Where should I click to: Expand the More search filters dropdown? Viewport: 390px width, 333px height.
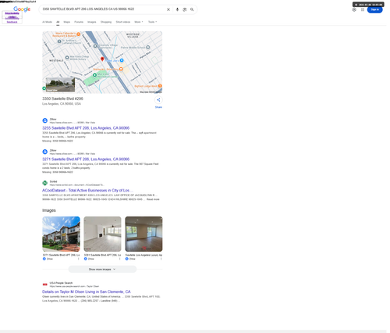point(139,22)
